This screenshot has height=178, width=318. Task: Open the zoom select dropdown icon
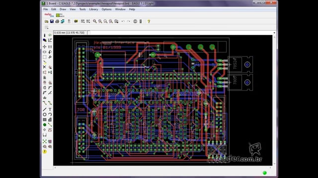click(116, 21)
